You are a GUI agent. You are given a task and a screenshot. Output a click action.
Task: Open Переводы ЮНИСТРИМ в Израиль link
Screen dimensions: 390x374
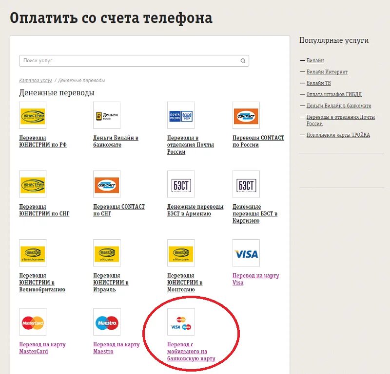pyautogui.click(x=111, y=283)
